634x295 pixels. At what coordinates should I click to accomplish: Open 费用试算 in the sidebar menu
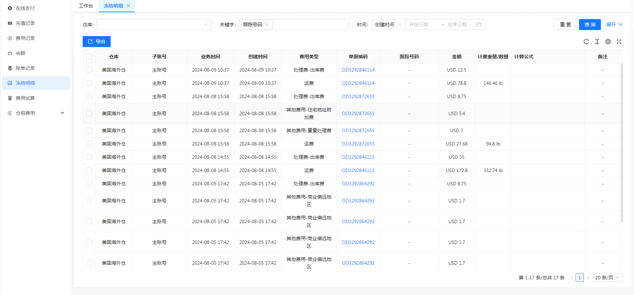pos(25,98)
